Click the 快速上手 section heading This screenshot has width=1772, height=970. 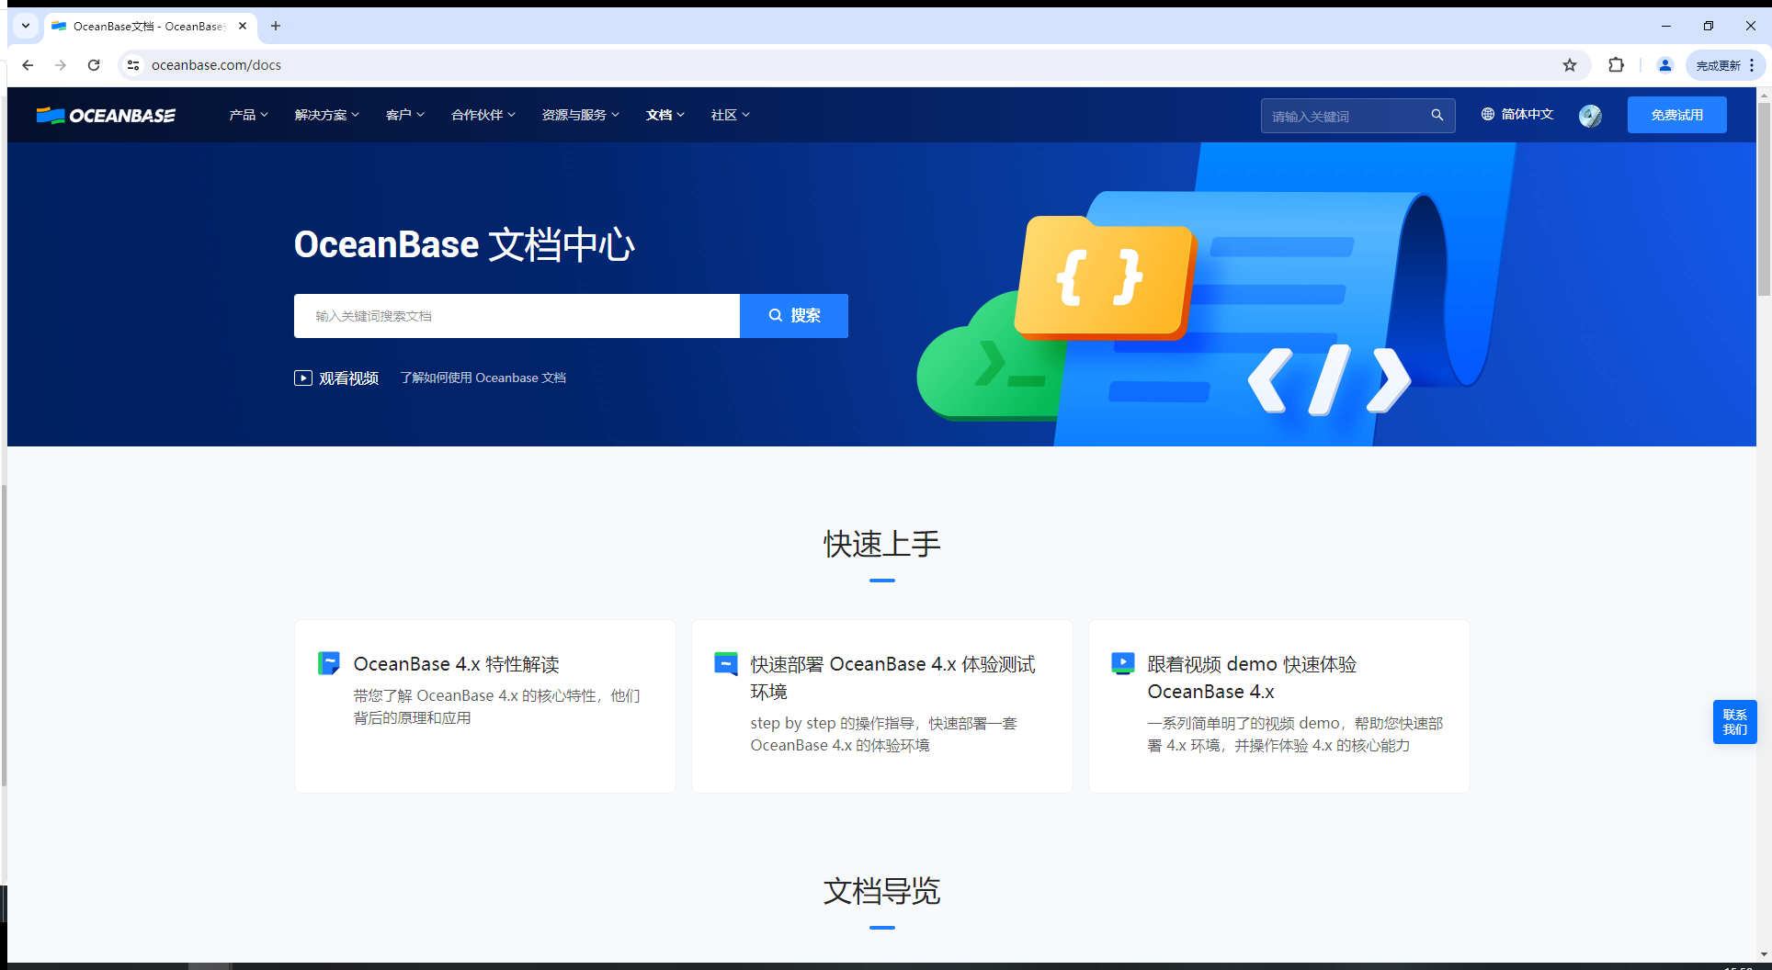click(x=882, y=544)
